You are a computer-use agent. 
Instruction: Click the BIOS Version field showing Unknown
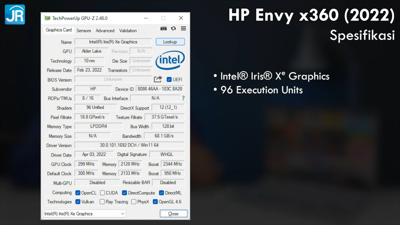[113, 79]
